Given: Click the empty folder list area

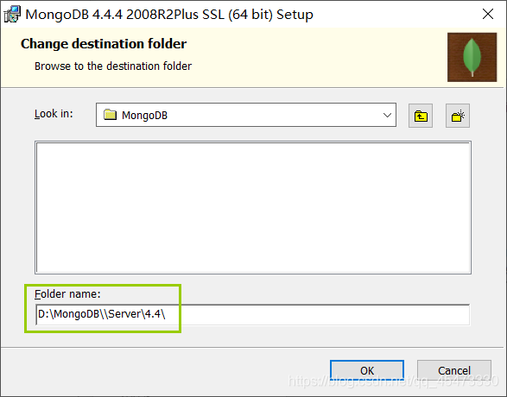Looking at the screenshot, I should (253, 207).
